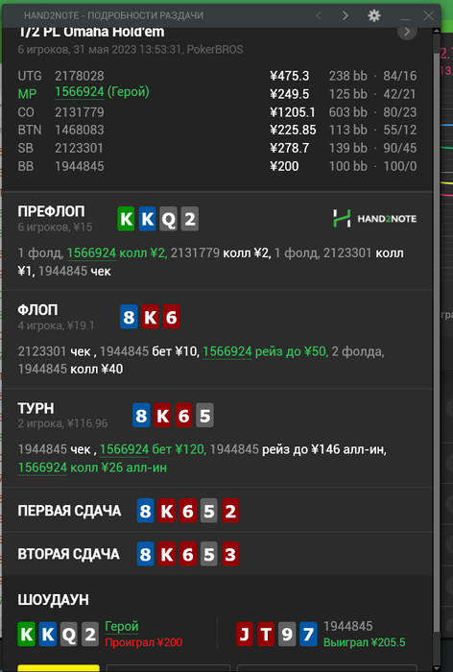Open the '1566924 рейз до ¥50' flop action

(265, 351)
